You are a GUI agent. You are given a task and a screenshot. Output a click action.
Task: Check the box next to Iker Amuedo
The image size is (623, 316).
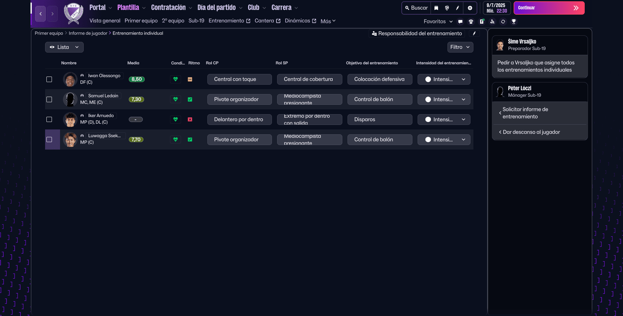49,119
